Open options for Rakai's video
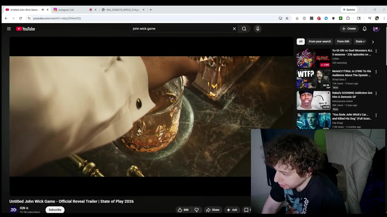 (x=376, y=93)
